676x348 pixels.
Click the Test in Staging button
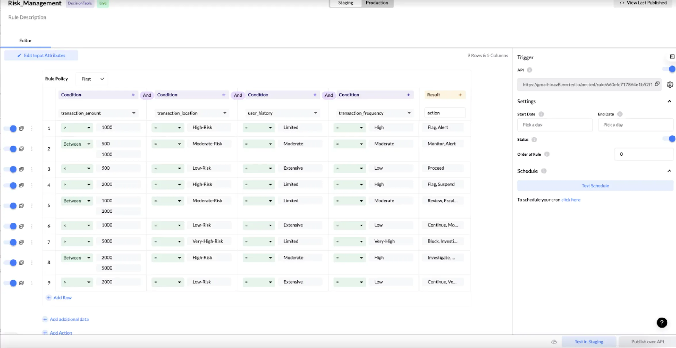[x=589, y=342]
